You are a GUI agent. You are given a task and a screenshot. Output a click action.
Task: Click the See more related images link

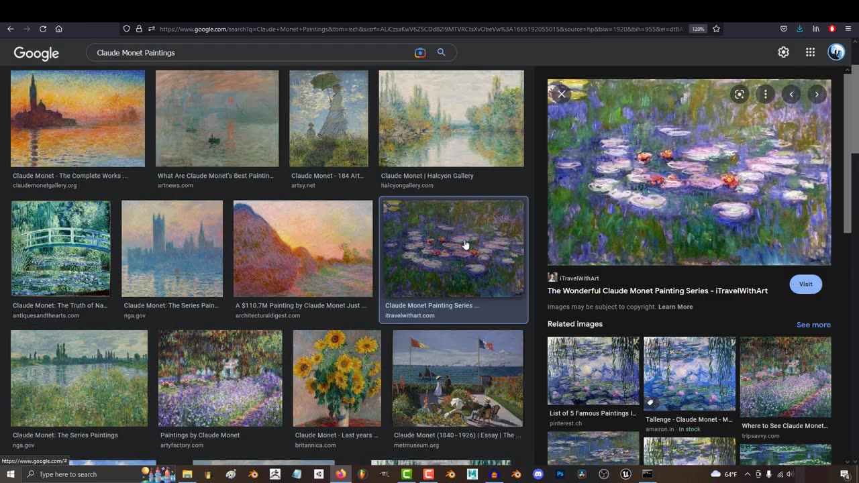[x=813, y=325]
